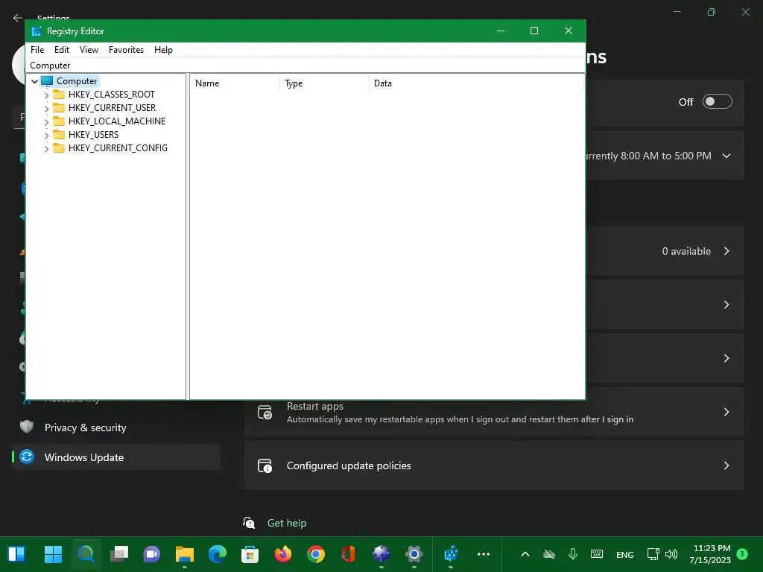Select the HKEY_CURRENT_CONFIG tree label
Viewport: 763px width, 572px height.
pos(118,148)
